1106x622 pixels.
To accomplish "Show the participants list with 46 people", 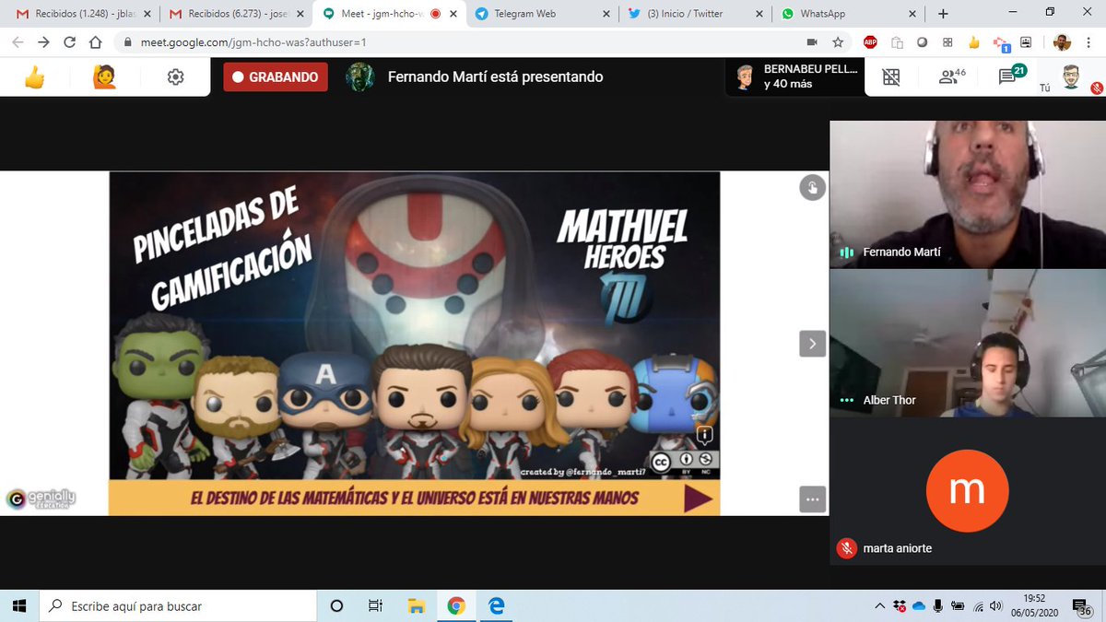I will click(x=952, y=77).
